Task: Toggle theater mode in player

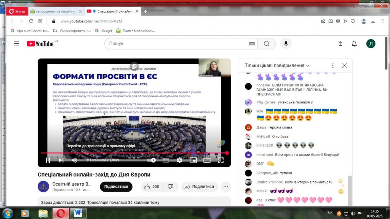Action: click(207, 160)
